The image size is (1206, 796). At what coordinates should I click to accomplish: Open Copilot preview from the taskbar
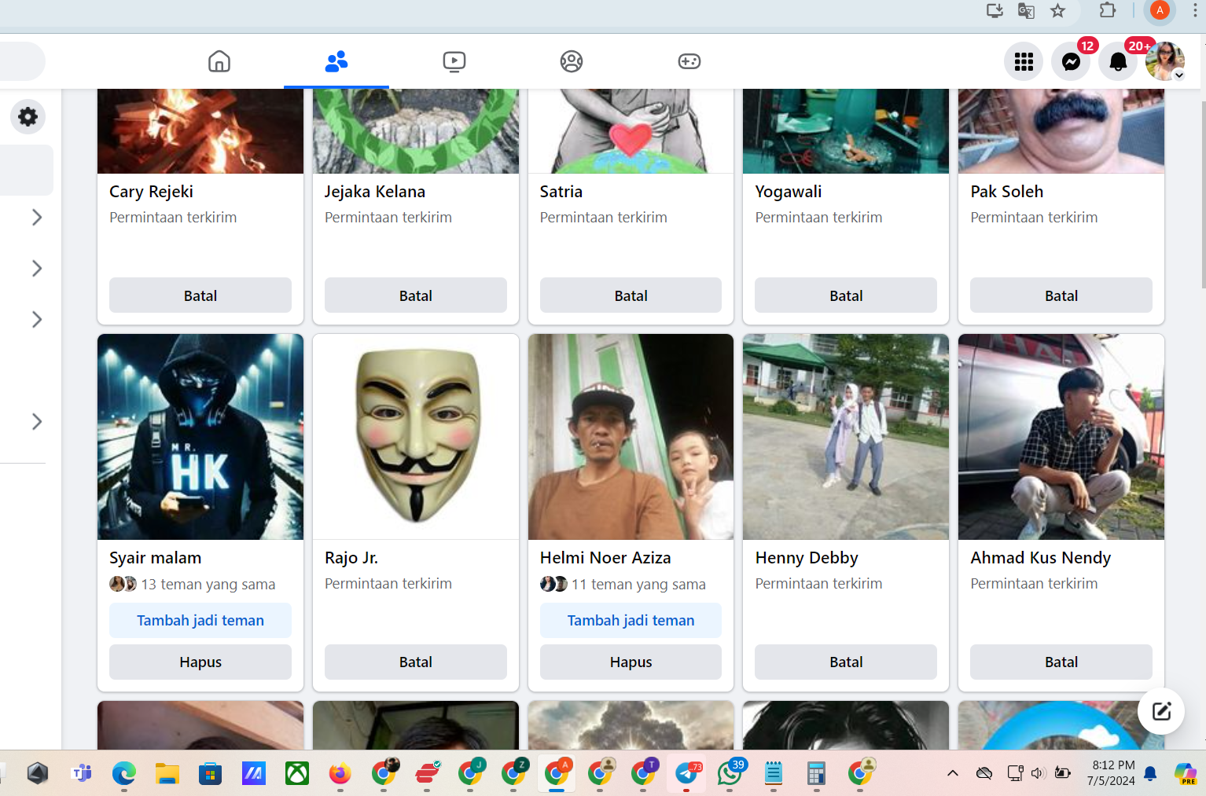[1186, 774]
